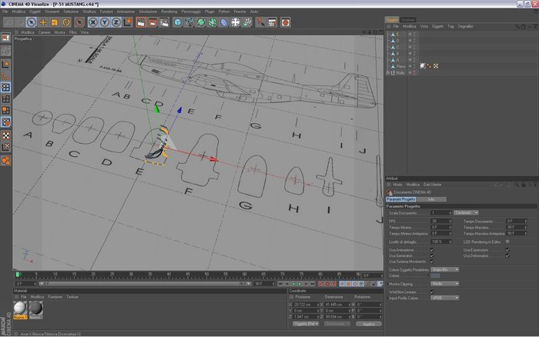The width and height of the screenshot is (539, 337).
Task: Click the Render View clapperboard icon
Action: [142, 22]
